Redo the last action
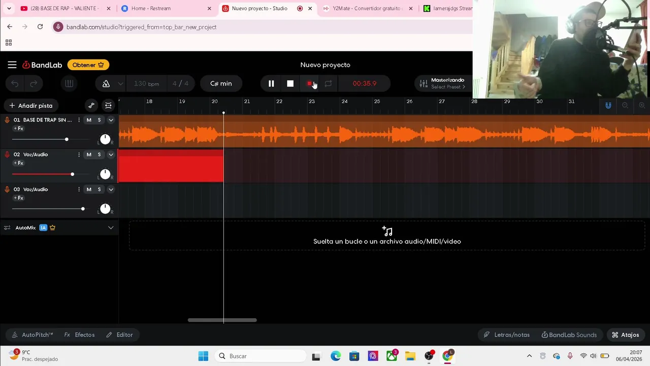The height and width of the screenshot is (366, 650). pos(34,83)
